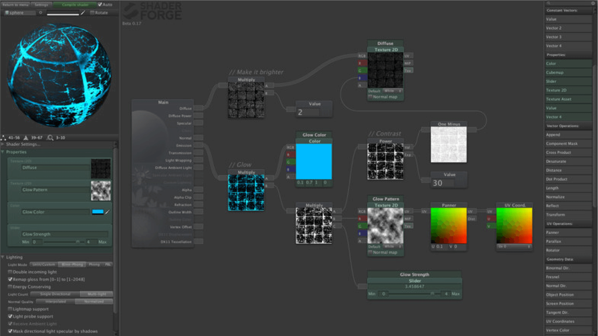This screenshot has height=336, width=598.
Task: Click the triangle count icon below preview
Action: [x=26, y=137]
